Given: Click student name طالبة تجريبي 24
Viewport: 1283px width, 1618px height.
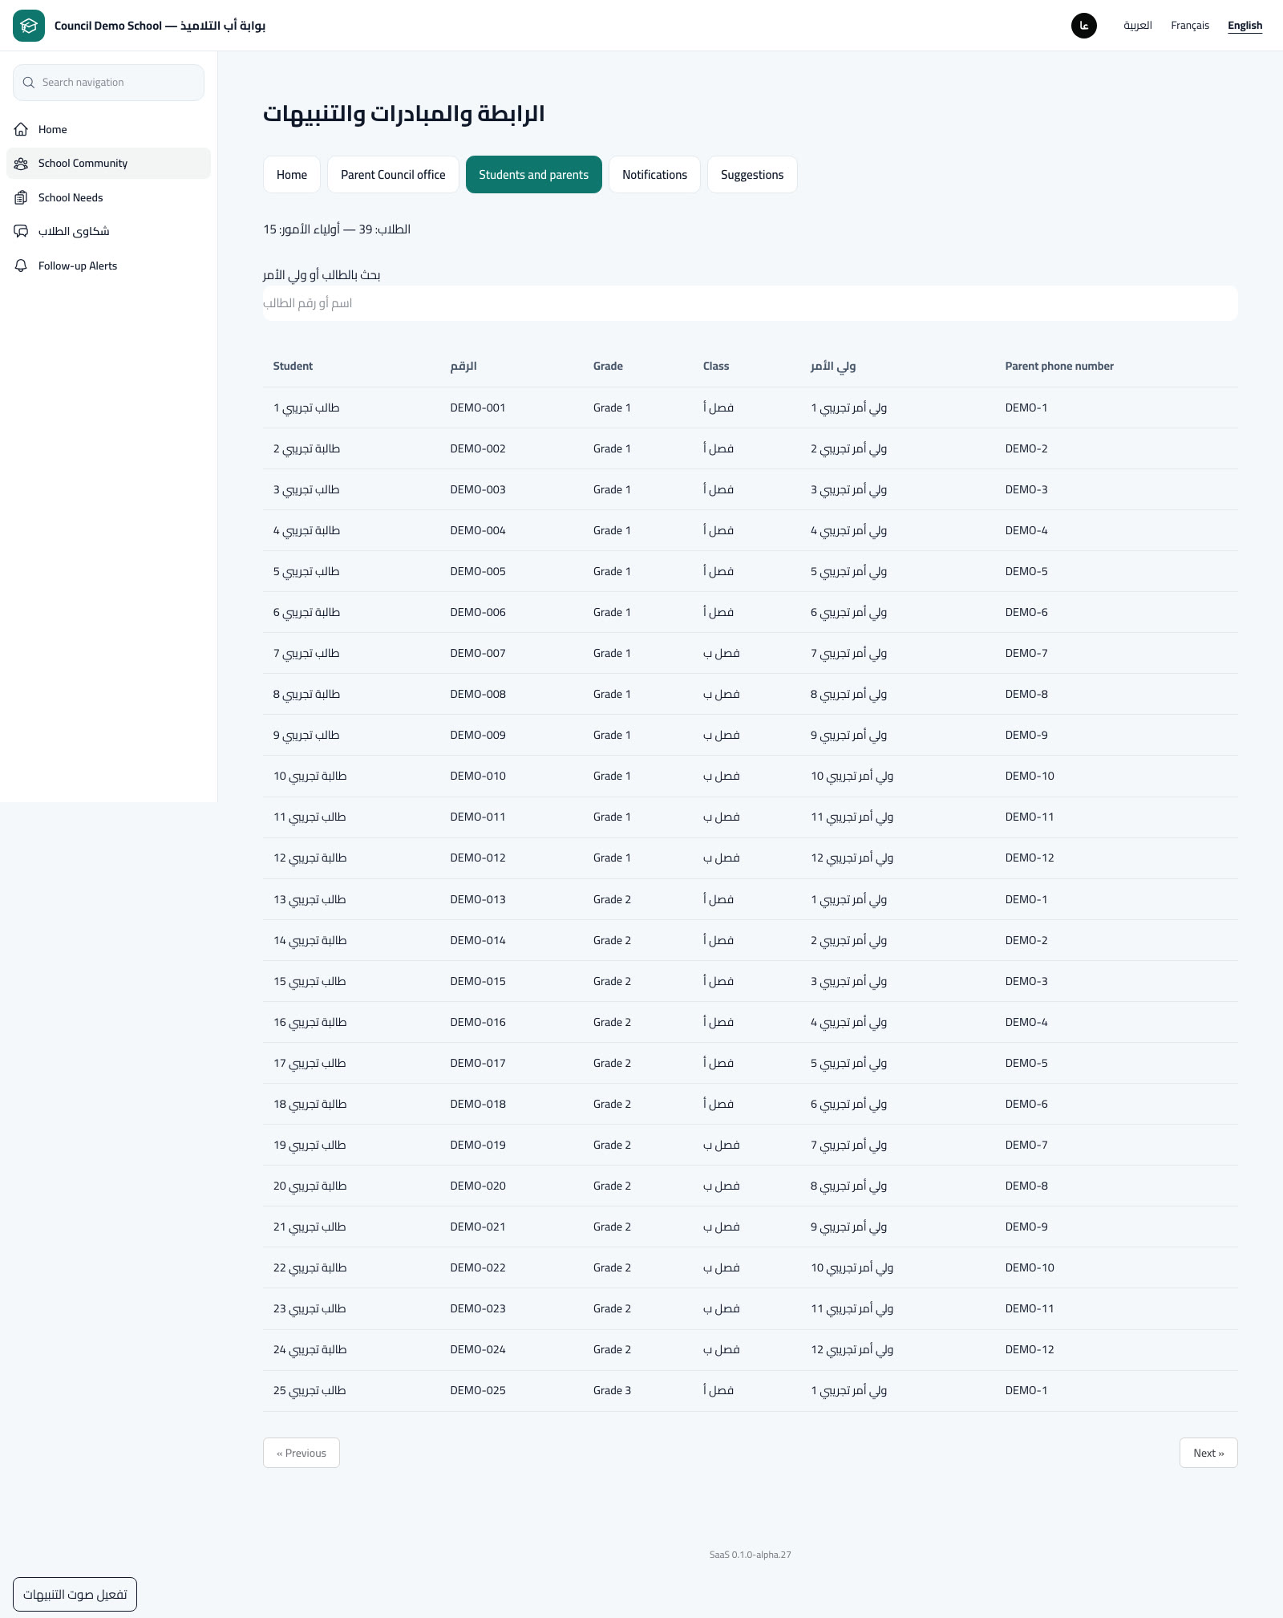Looking at the screenshot, I should click(310, 1349).
